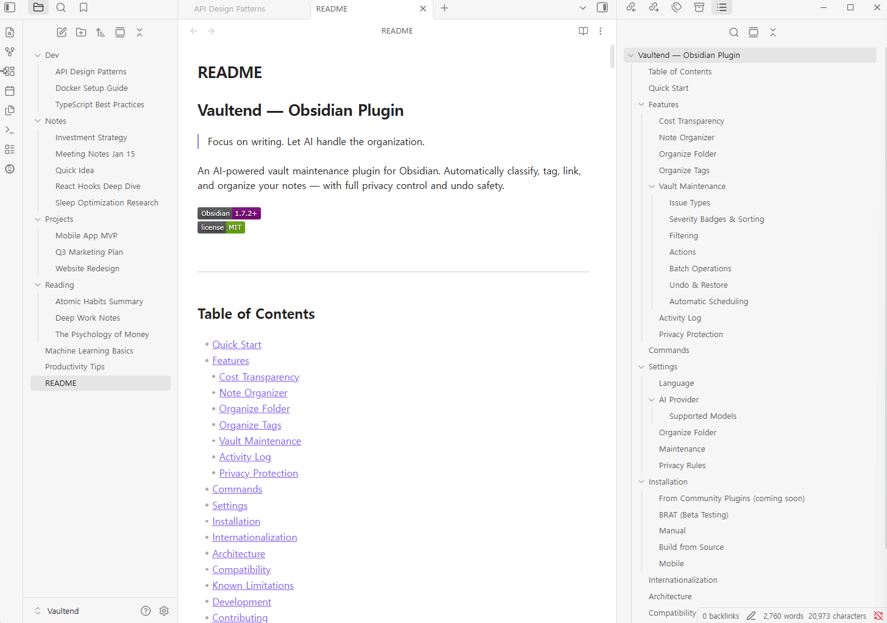
Task: Click the checklist-grid icon in the ribbon
Action: coord(10,149)
